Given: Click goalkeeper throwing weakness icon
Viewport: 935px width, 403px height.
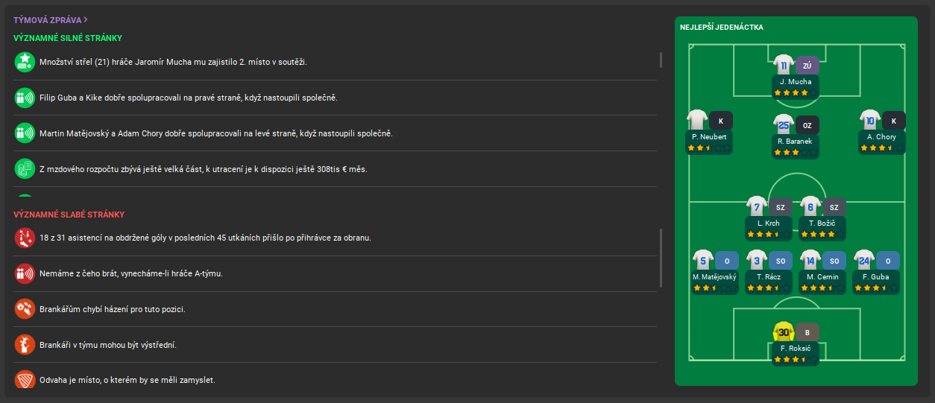Looking at the screenshot, I should 25,309.
